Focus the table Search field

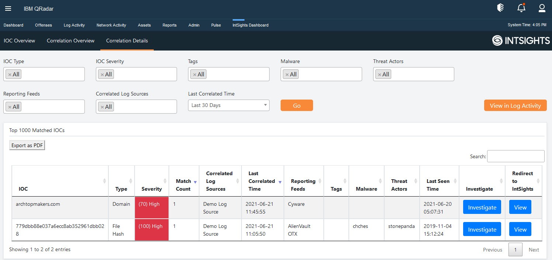coord(516,156)
